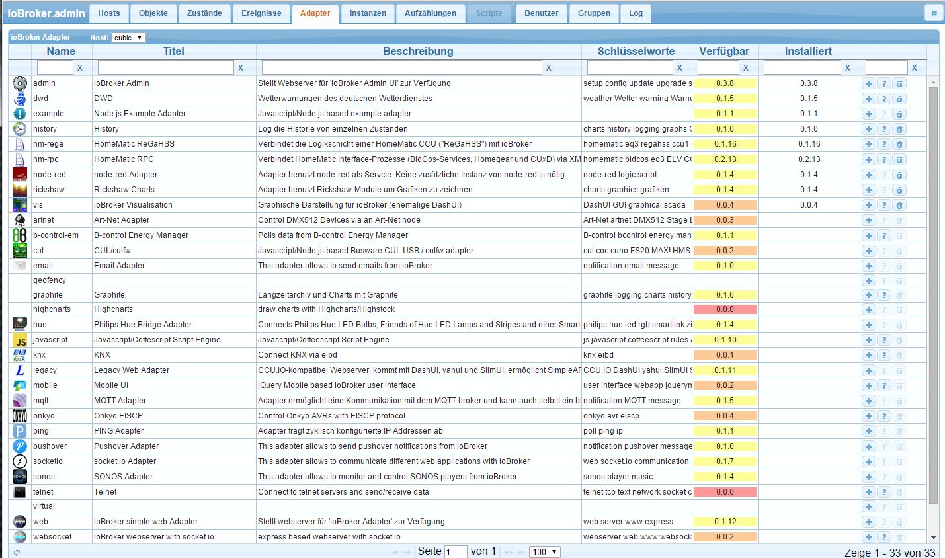
Task: Open help for the b-control-em adapter
Action: [x=884, y=235]
